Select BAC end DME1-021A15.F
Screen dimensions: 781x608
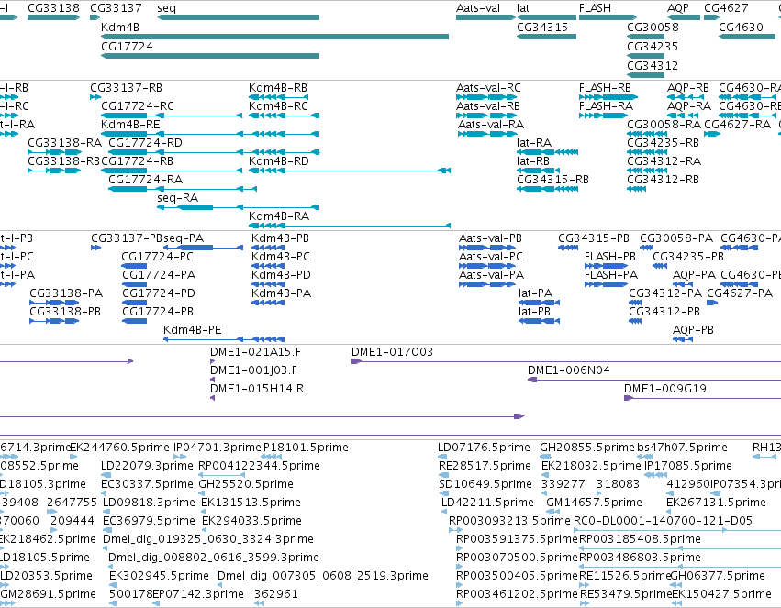[255, 352]
